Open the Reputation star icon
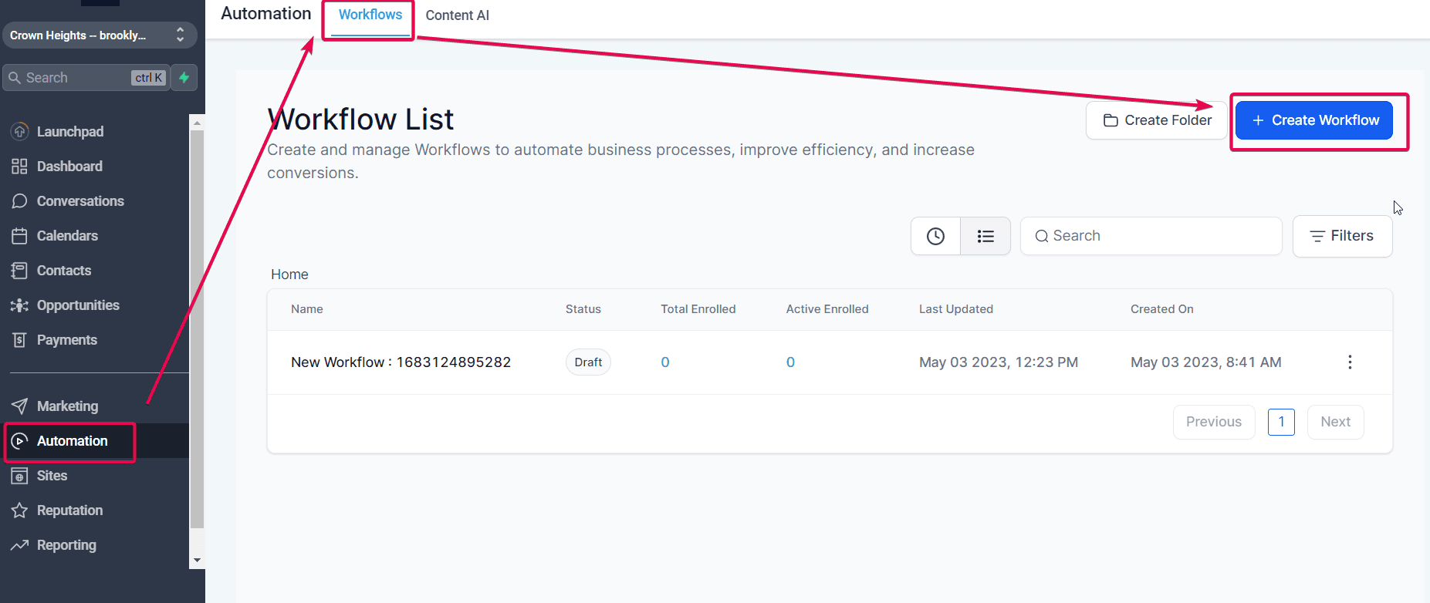 [x=19, y=510]
